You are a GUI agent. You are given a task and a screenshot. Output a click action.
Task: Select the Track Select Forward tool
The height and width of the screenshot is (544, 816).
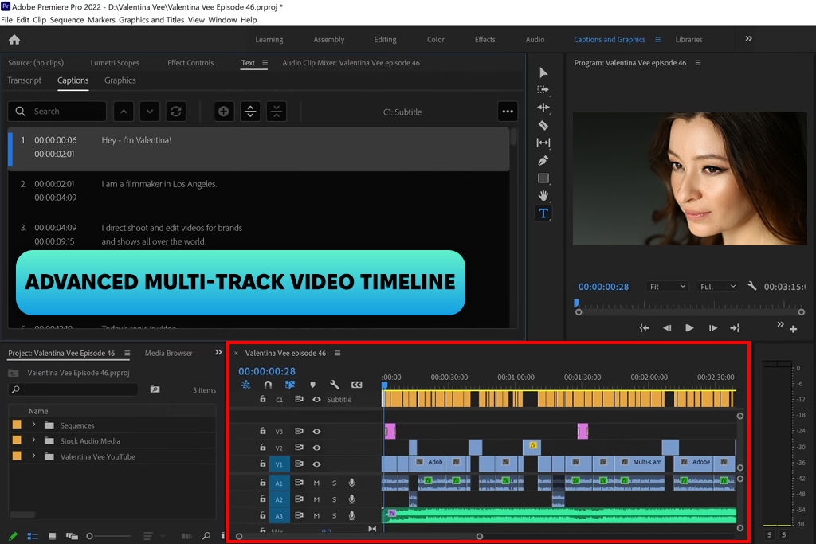tap(543, 90)
